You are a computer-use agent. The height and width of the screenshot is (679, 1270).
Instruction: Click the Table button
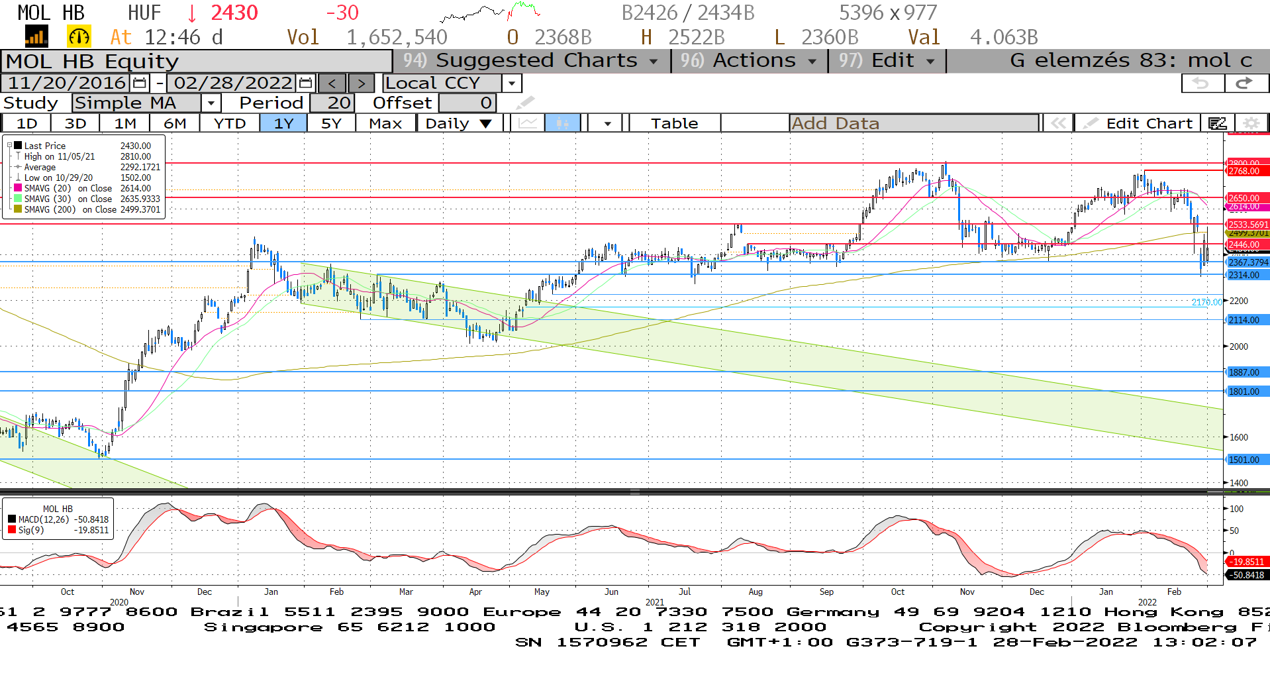[674, 123]
